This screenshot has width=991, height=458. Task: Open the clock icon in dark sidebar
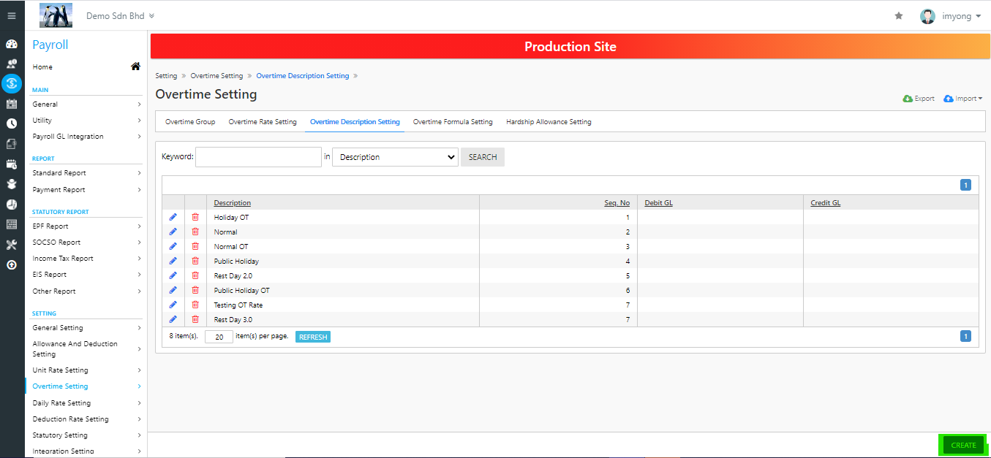click(x=12, y=123)
